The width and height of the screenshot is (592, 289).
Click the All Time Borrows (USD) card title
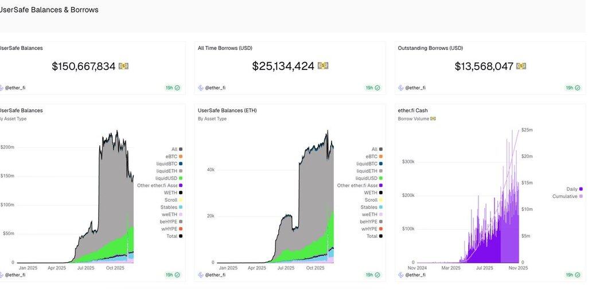[x=225, y=48]
